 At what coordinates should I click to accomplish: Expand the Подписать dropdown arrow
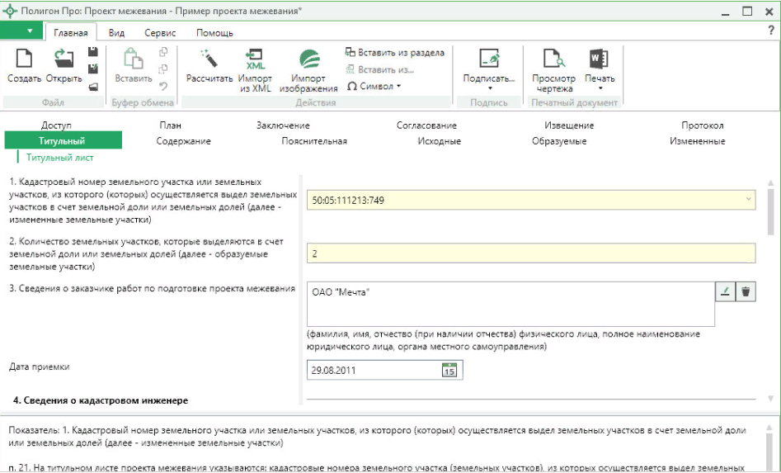coord(489,88)
